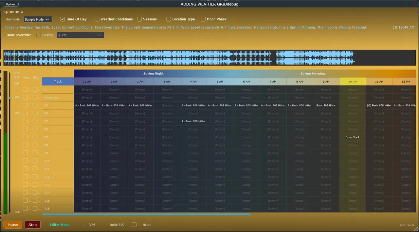Click the Editor Mode label
The image size is (419, 232).
(x=60, y=225)
